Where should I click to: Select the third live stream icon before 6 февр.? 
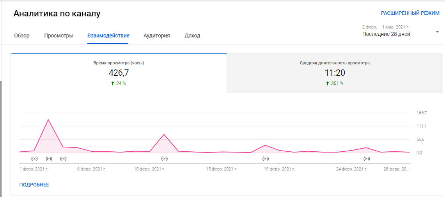[x=63, y=159]
